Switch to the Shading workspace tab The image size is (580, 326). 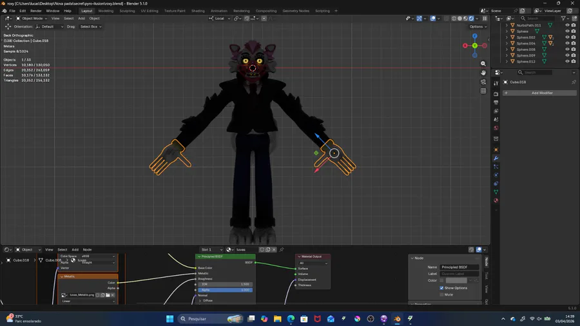click(198, 11)
